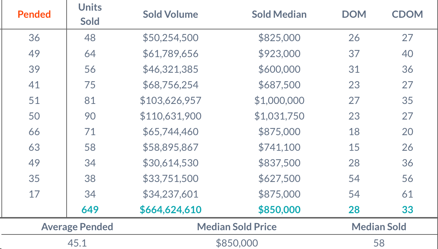Select the Sold Volume column header

[x=170, y=15]
